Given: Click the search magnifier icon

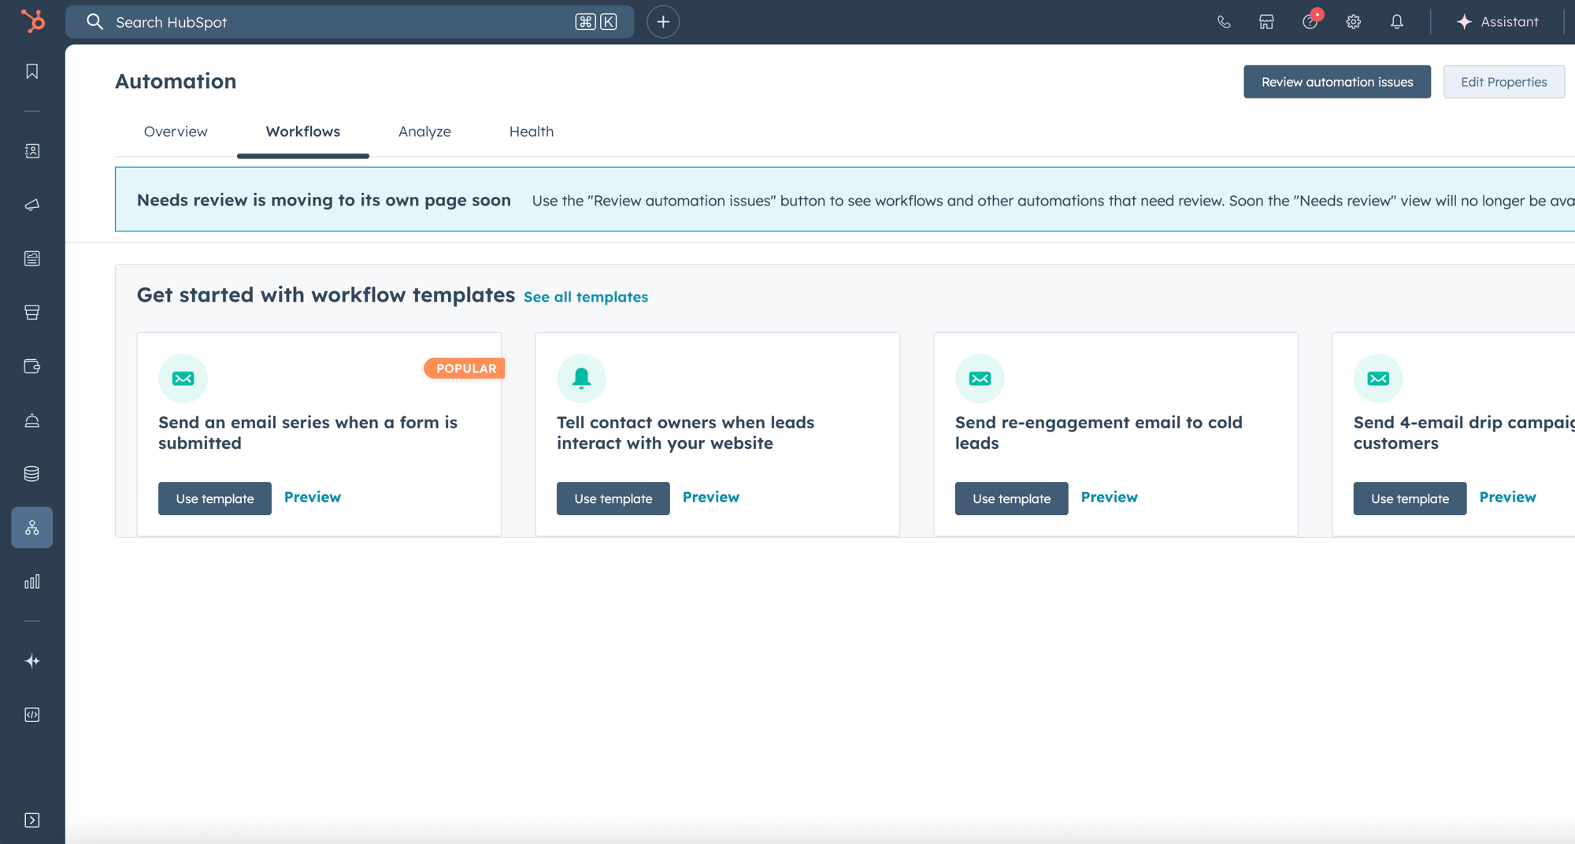Looking at the screenshot, I should click(x=94, y=22).
